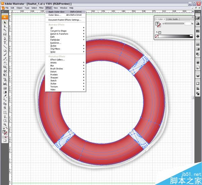Expand Distort & Transform submenu
This screenshot has height=185, width=202.
pyautogui.click(x=65, y=34)
